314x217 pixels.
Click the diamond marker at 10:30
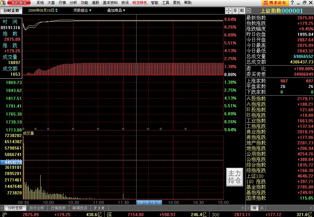click(x=73, y=129)
